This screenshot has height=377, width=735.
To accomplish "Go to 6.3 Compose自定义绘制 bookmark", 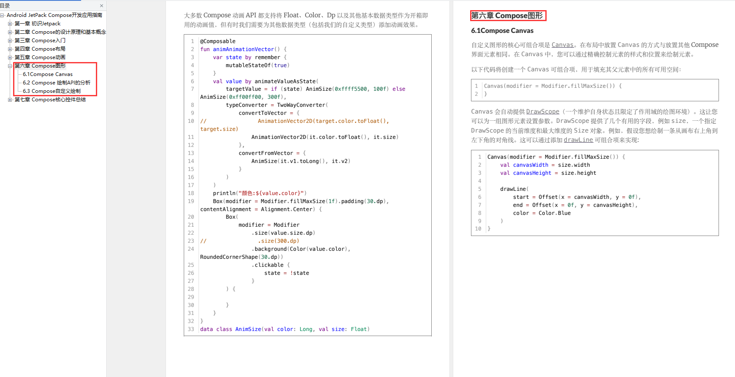I will tap(52, 91).
